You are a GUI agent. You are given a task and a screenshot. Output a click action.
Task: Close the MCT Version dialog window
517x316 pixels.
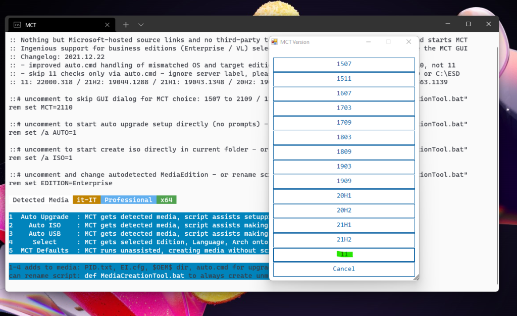click(x=408, y=42)
